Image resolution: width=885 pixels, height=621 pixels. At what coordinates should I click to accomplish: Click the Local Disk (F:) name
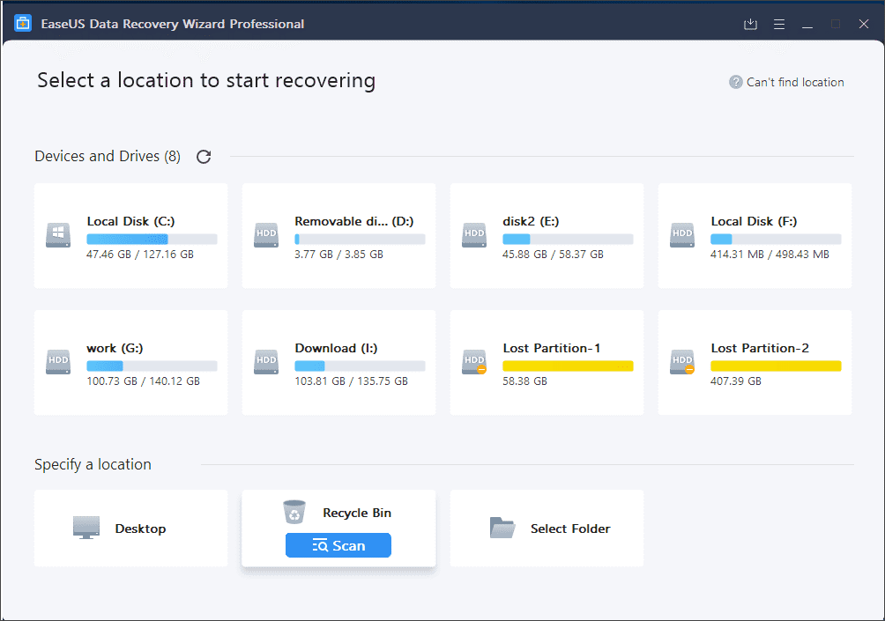point(754,222)
